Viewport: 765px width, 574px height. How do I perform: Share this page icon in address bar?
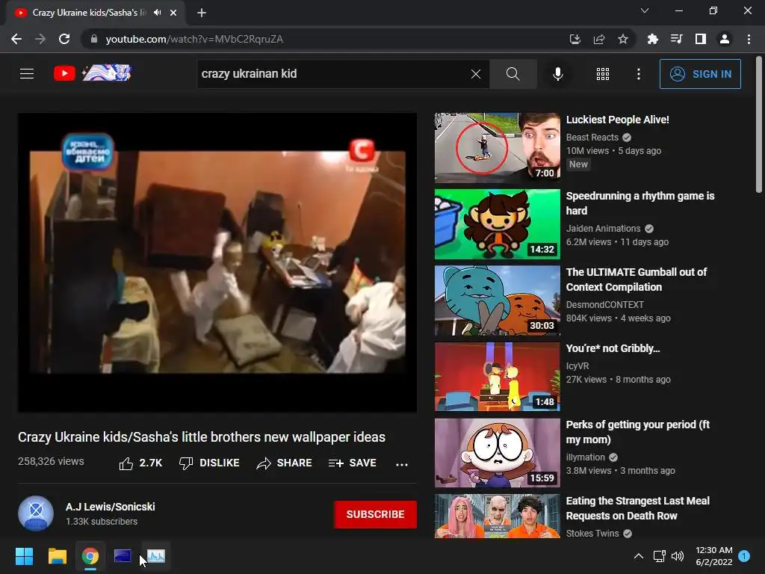point(599,39)
